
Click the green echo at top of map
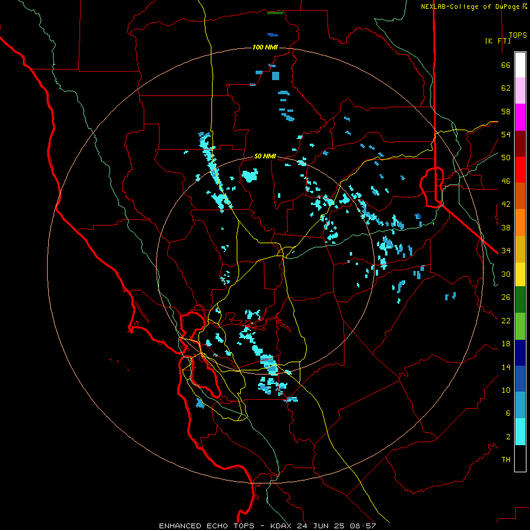(275, 13)
